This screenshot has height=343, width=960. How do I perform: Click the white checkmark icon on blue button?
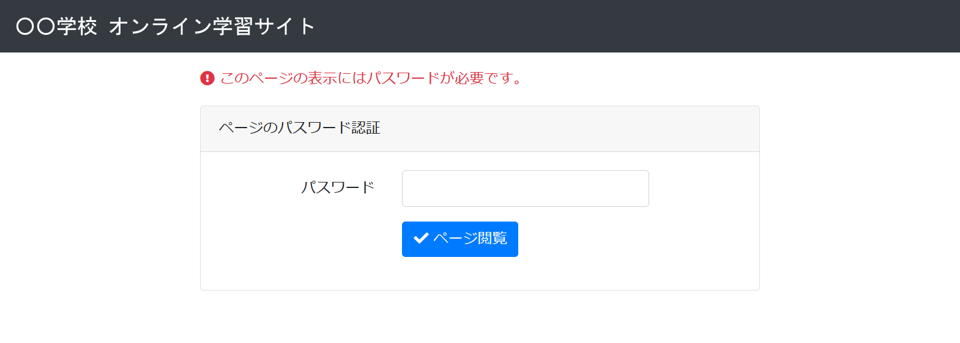[421, 239]
